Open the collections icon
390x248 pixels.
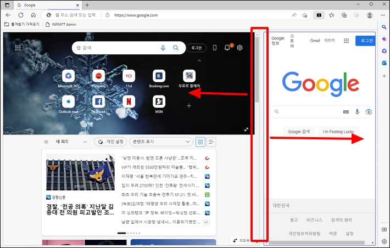(x=344, y=15)
